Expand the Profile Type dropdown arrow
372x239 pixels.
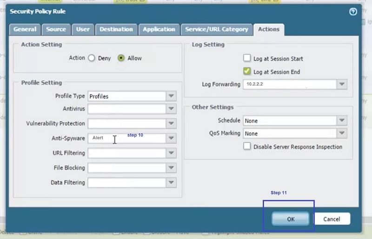click(x=171, y=96)
